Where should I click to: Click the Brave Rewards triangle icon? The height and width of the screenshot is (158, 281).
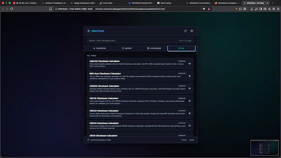tap(209, 9)
